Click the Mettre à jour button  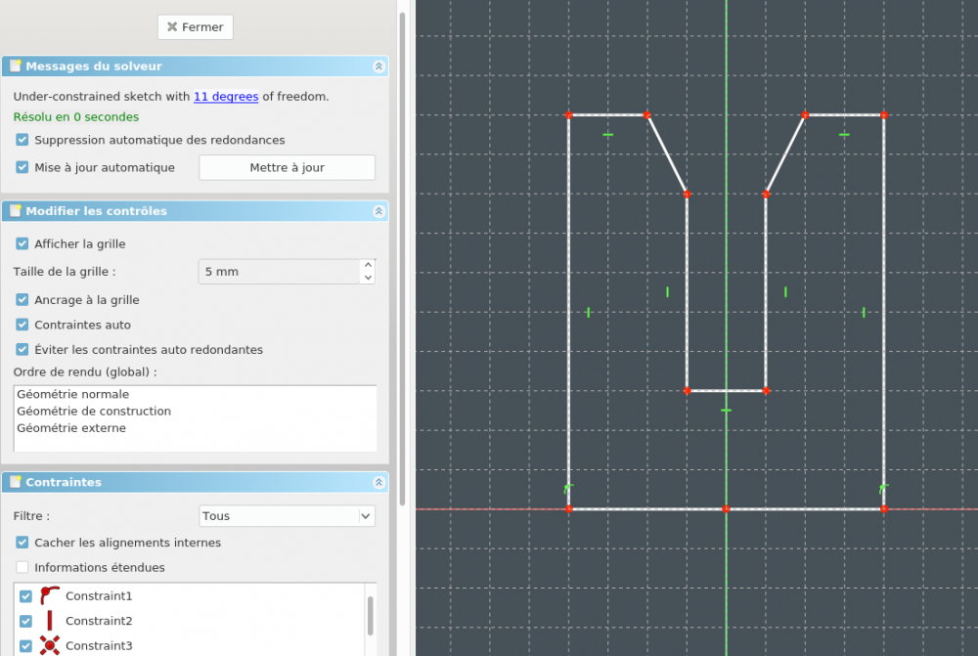287,168
